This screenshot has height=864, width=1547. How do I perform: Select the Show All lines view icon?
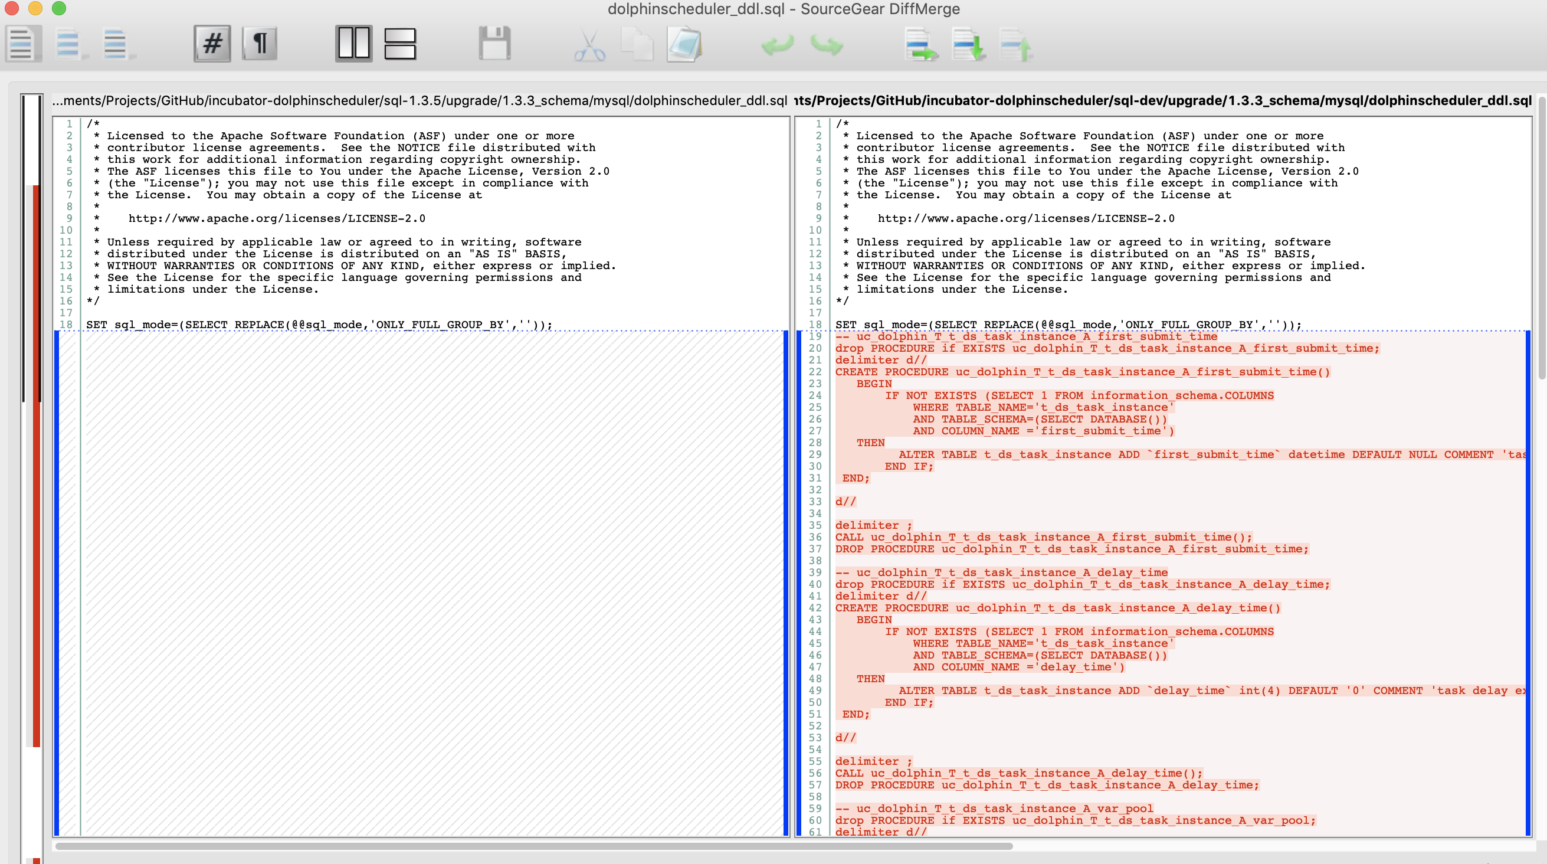[x=23, y=44]
